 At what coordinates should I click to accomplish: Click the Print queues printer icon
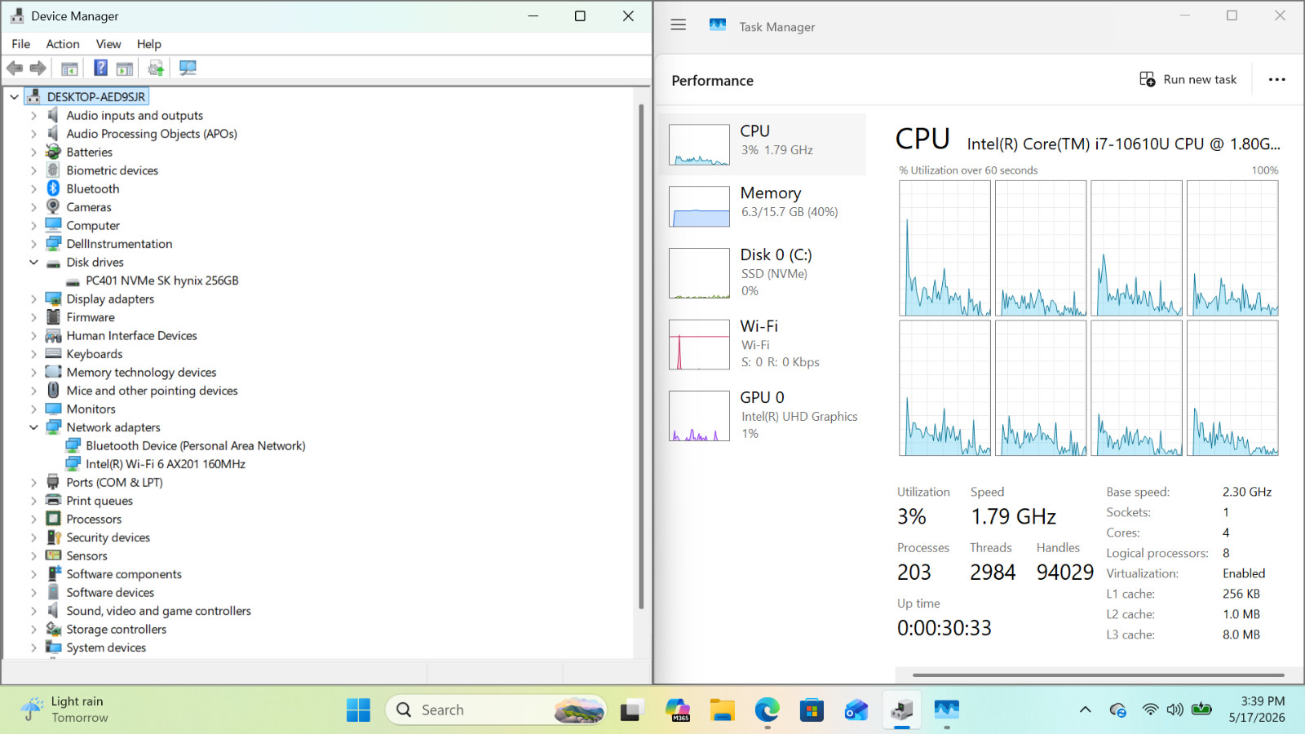coord(54,501)
